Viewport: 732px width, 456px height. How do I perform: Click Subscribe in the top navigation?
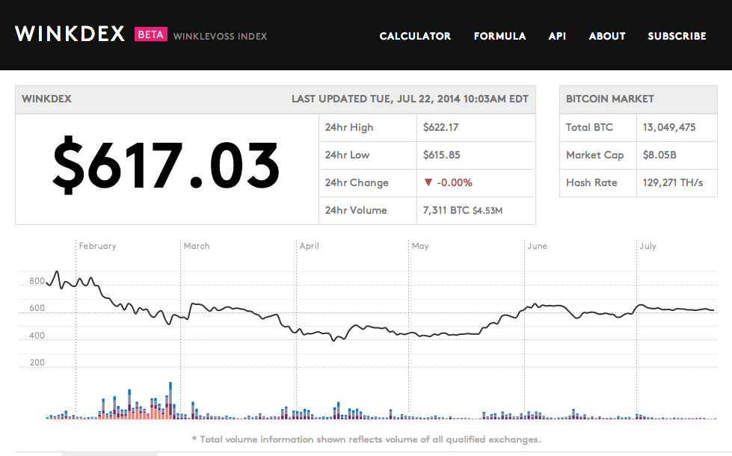pos(677,36)
